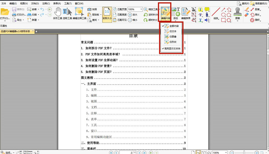The height and width of the screenshot is (154, 269).
Task: Select the red rectangle shape tool
Action: pos(223,20)
